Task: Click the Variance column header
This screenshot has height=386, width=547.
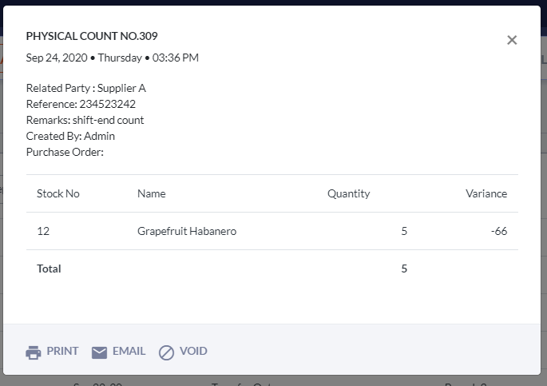Action: tap(486, 193)
